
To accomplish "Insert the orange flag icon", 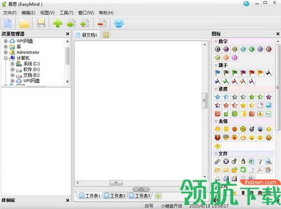I will point(260,73).
